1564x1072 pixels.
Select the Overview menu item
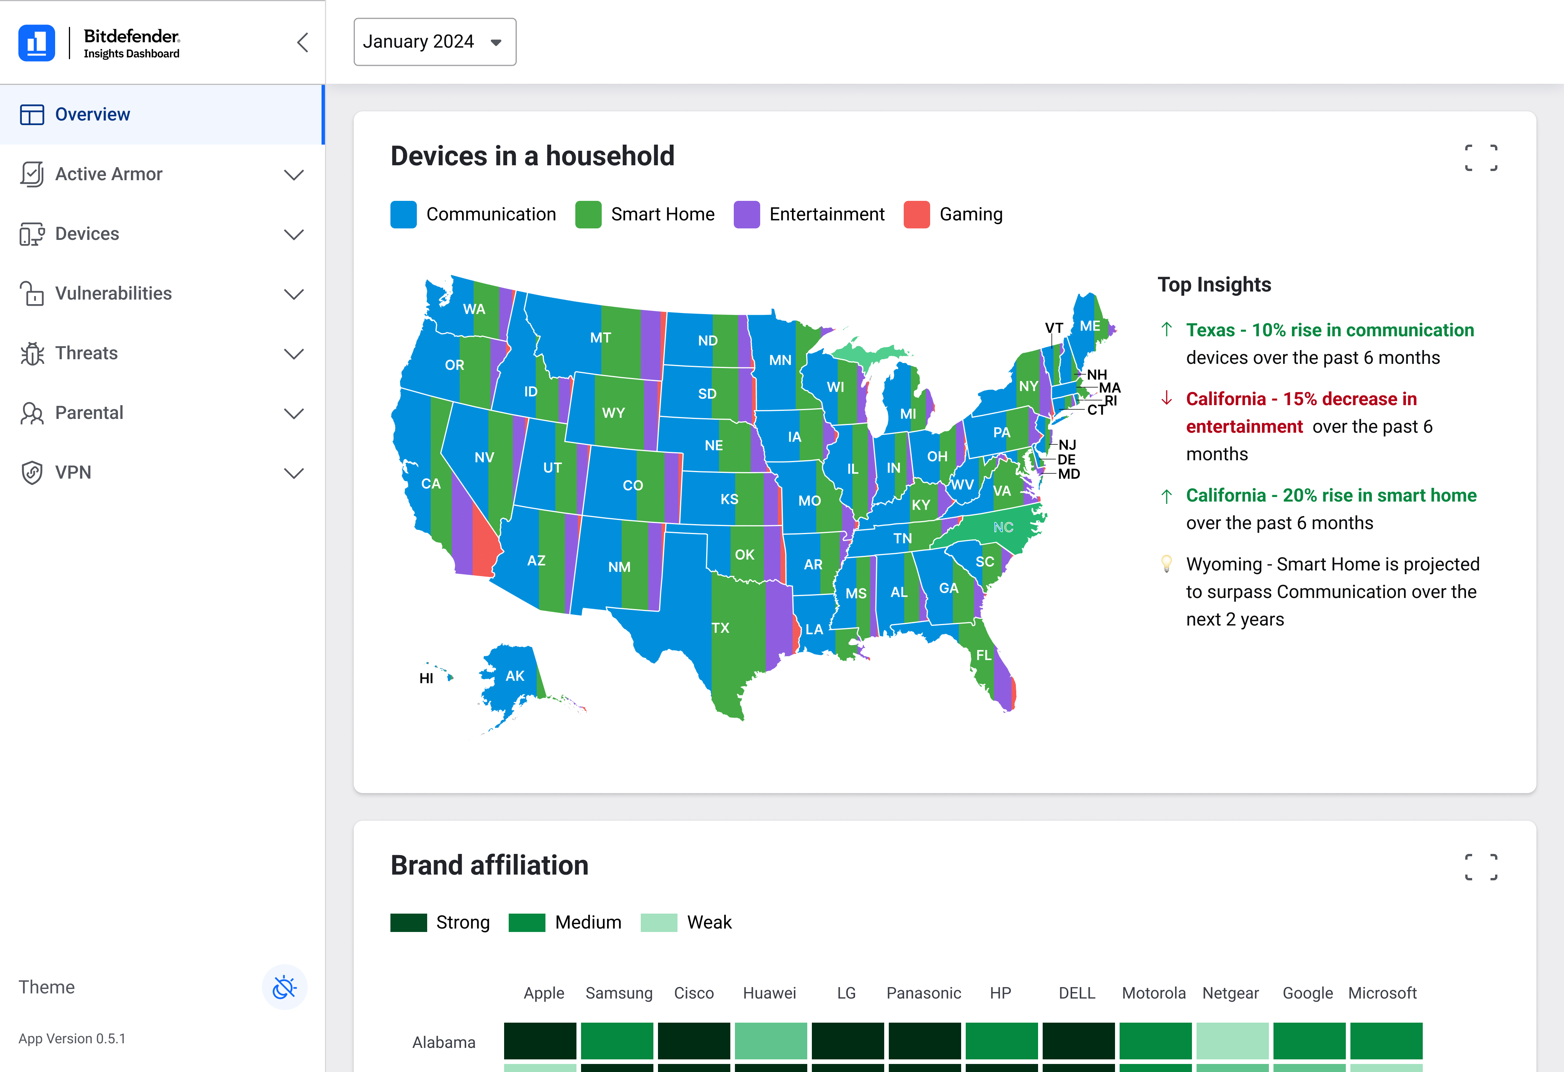[162, 114]
